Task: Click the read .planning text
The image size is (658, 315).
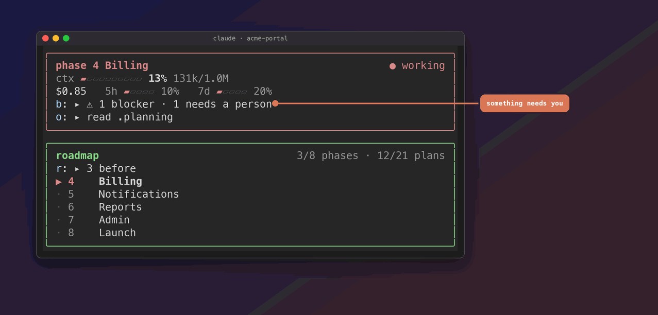Action: pyautogui.click(x=130, y=117)
